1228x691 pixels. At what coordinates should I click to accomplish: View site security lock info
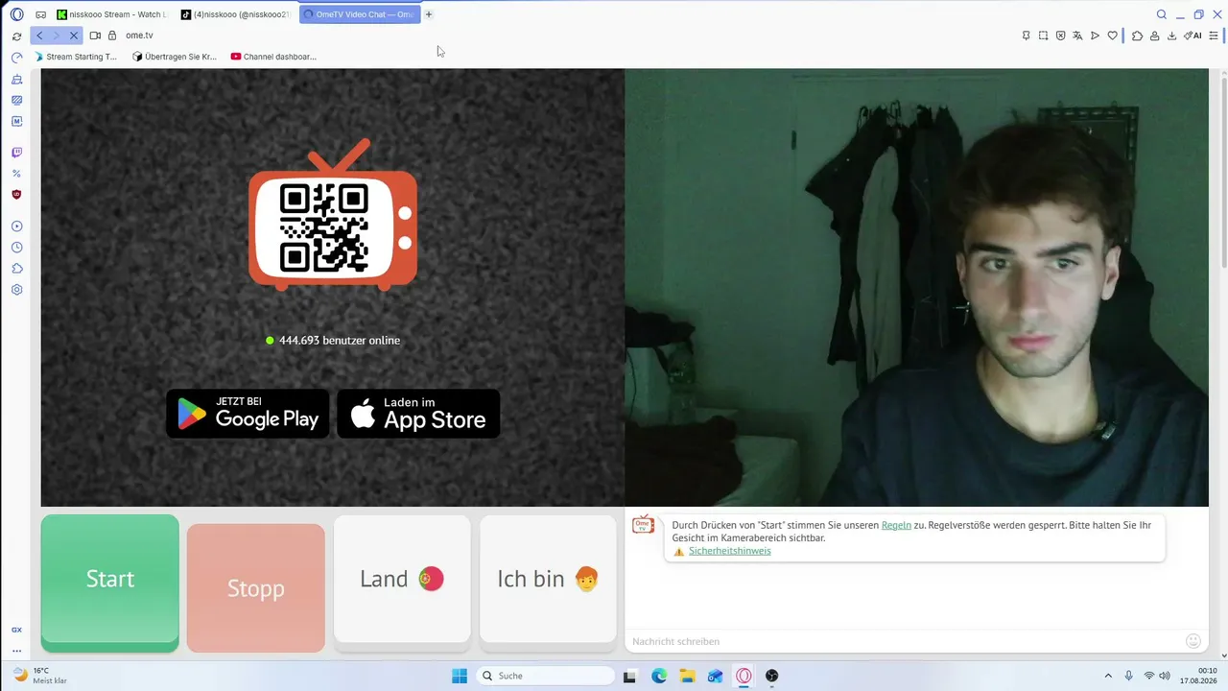[x=112, y=36]
